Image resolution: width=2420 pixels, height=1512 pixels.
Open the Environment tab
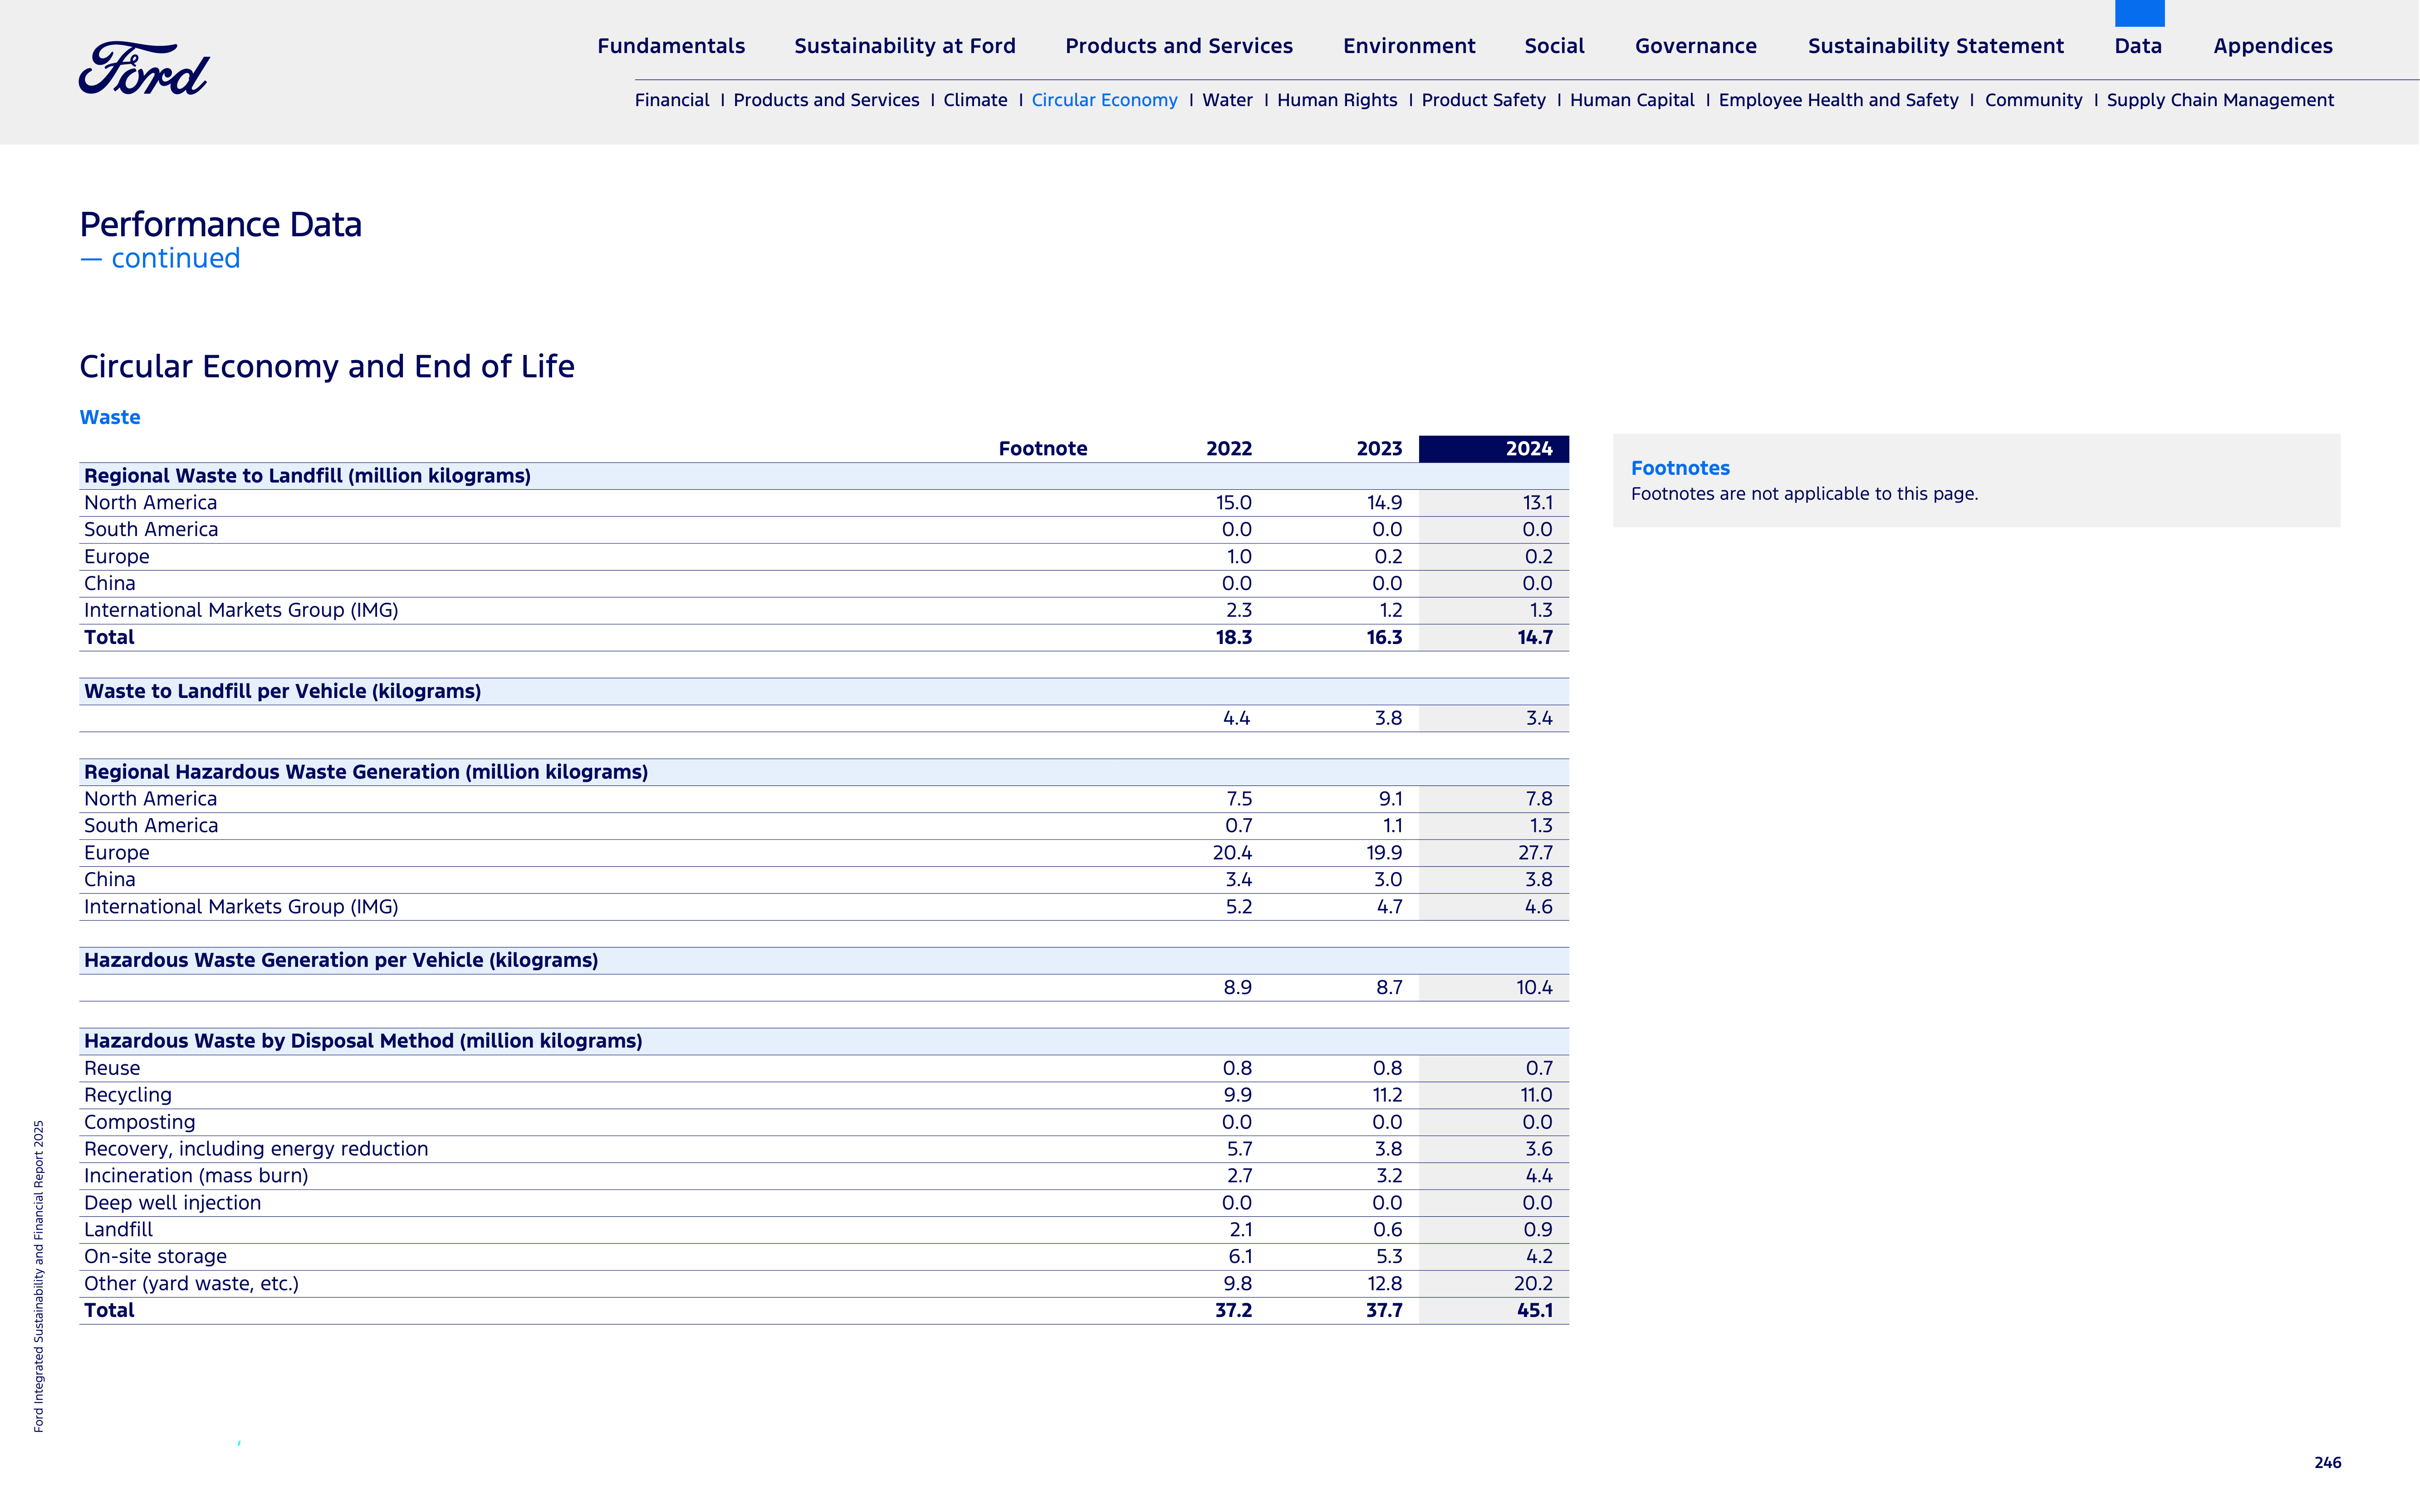[x=1409, y=46]
